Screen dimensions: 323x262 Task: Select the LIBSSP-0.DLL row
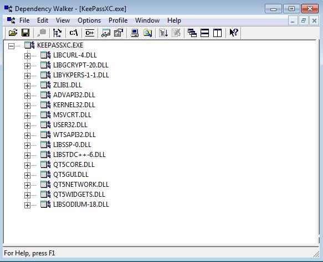tap(72, 145)
